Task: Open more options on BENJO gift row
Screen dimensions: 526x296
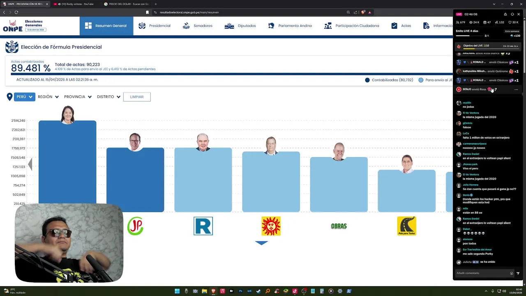Action: click(x=516, y=89)
